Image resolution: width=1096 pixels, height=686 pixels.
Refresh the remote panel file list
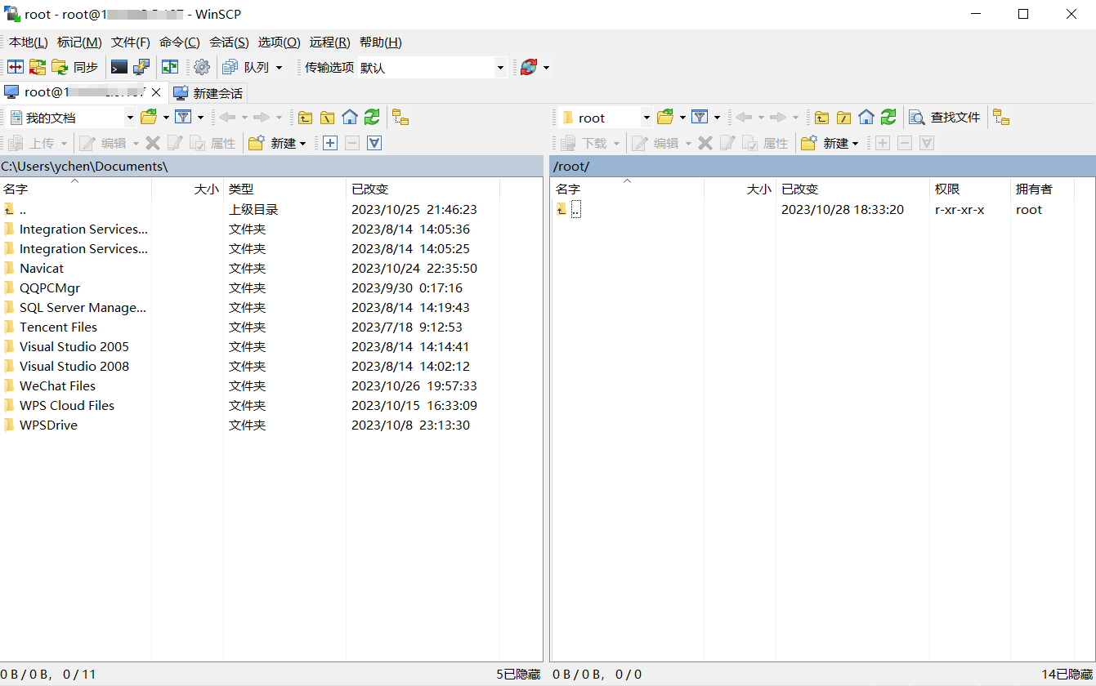coord(888,117)
